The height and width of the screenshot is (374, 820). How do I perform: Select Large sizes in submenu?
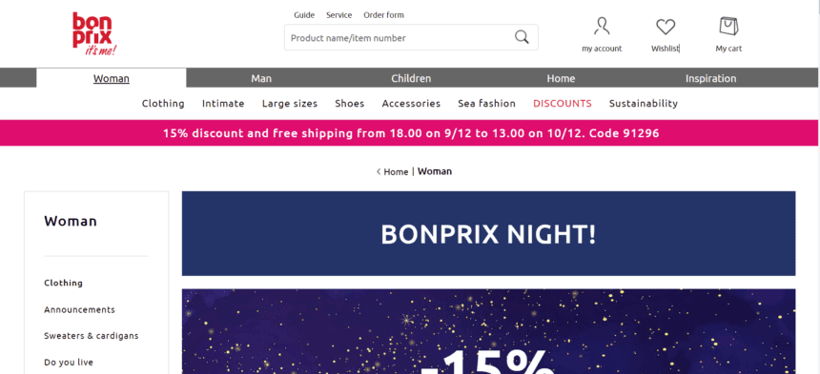290,104
